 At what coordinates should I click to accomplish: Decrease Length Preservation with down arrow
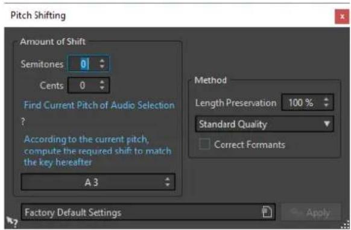point(326,106)
